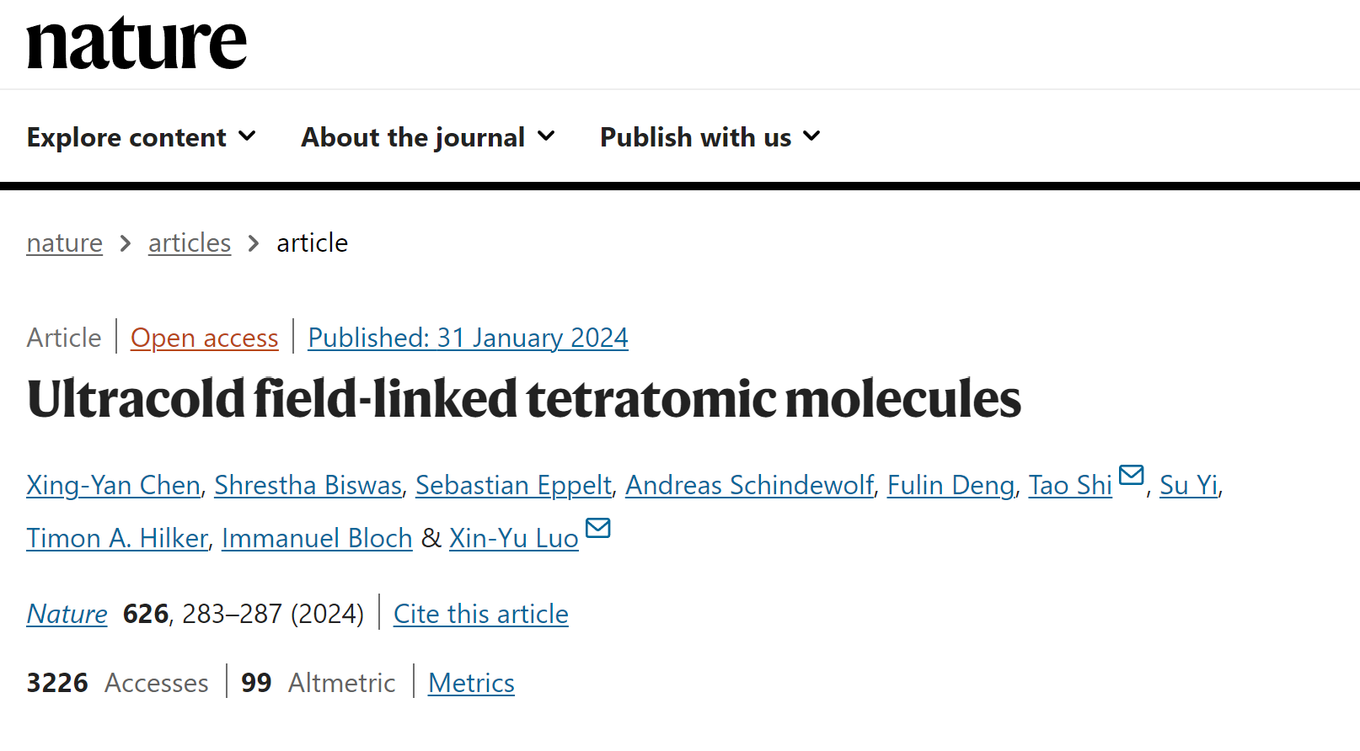This screenshot has width=1360, height=751.
Task: Click author Su Yi's name
Action: point(1188,486)
